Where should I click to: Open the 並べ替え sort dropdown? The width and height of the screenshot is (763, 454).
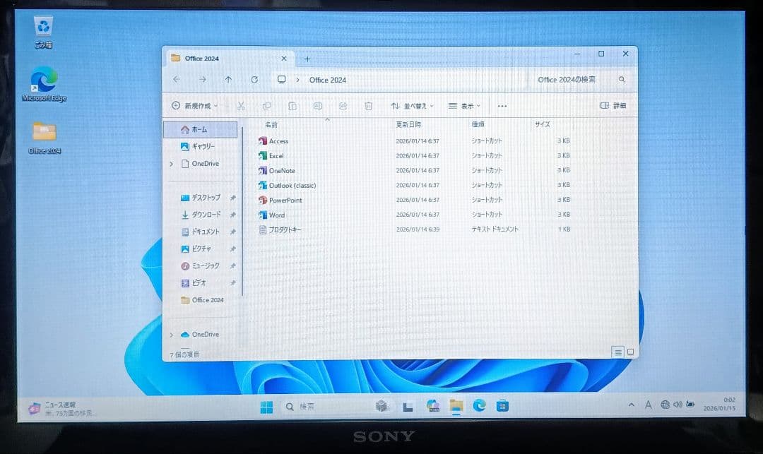(410, 105)
